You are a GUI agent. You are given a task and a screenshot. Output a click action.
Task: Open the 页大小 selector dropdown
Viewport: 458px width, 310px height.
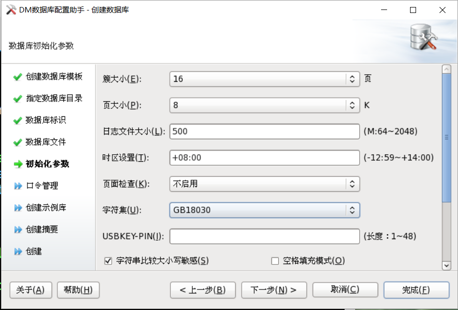(x=352, y=105)
